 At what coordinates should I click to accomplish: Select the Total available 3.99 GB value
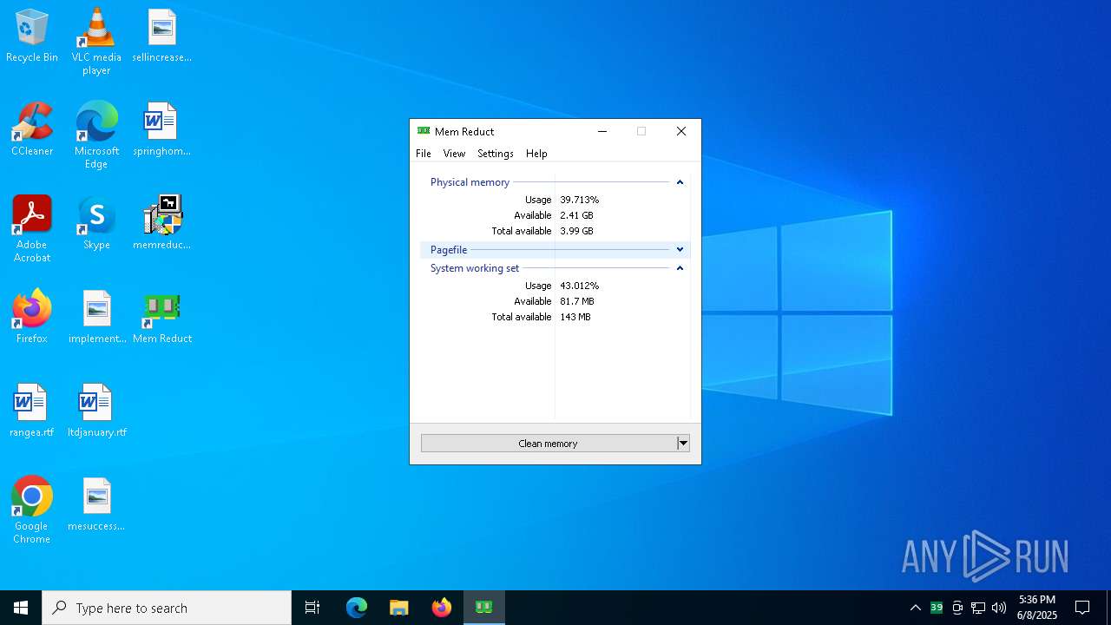576,231
